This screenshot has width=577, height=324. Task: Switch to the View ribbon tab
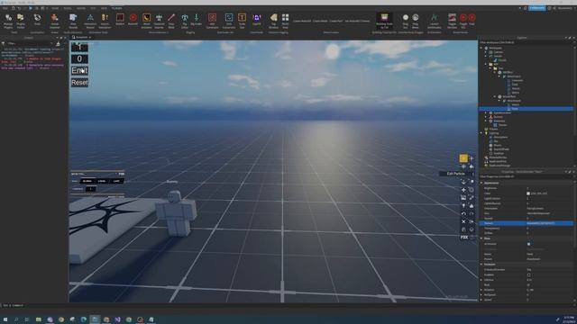104,8
